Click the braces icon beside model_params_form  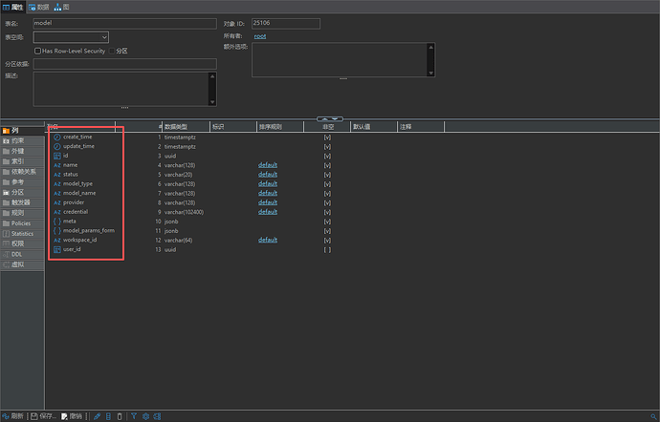tap(57, 230)
